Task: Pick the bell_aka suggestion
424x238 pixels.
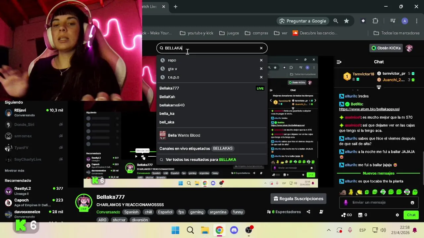Action: coord(212,122)
